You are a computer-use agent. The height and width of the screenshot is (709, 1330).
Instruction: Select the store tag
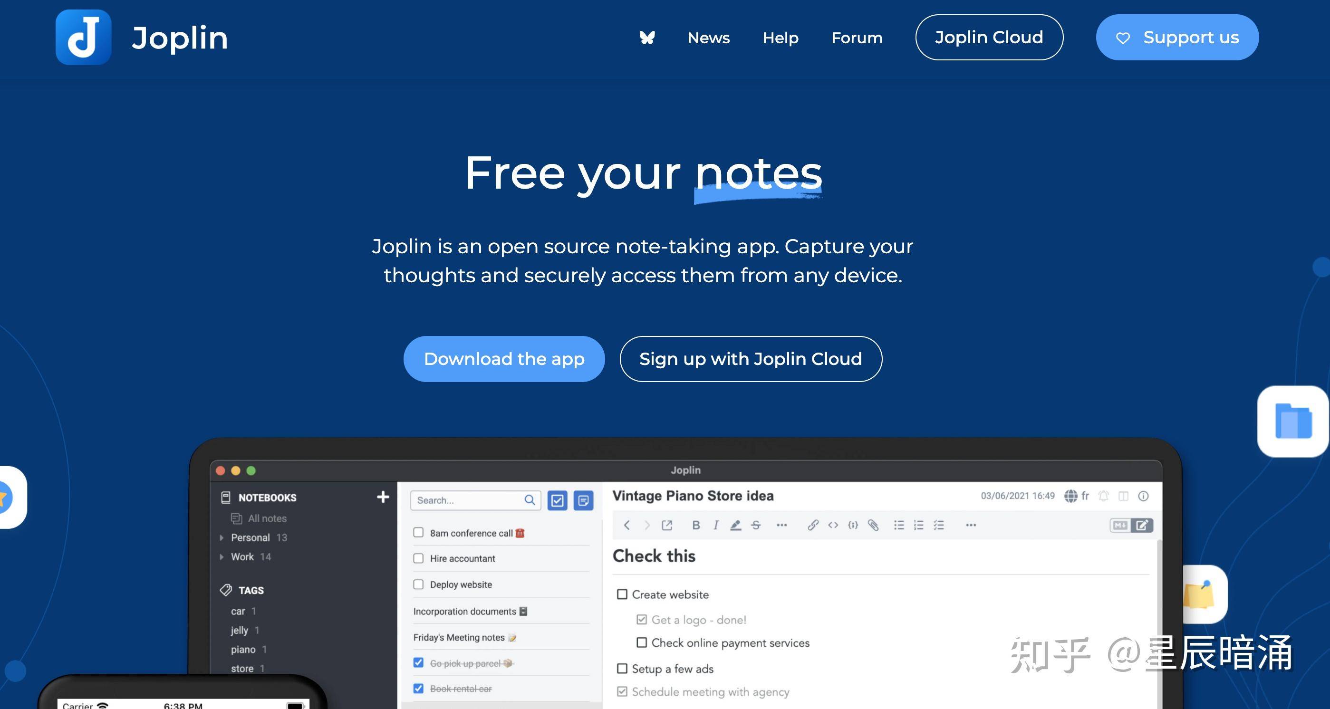point(242,668)
